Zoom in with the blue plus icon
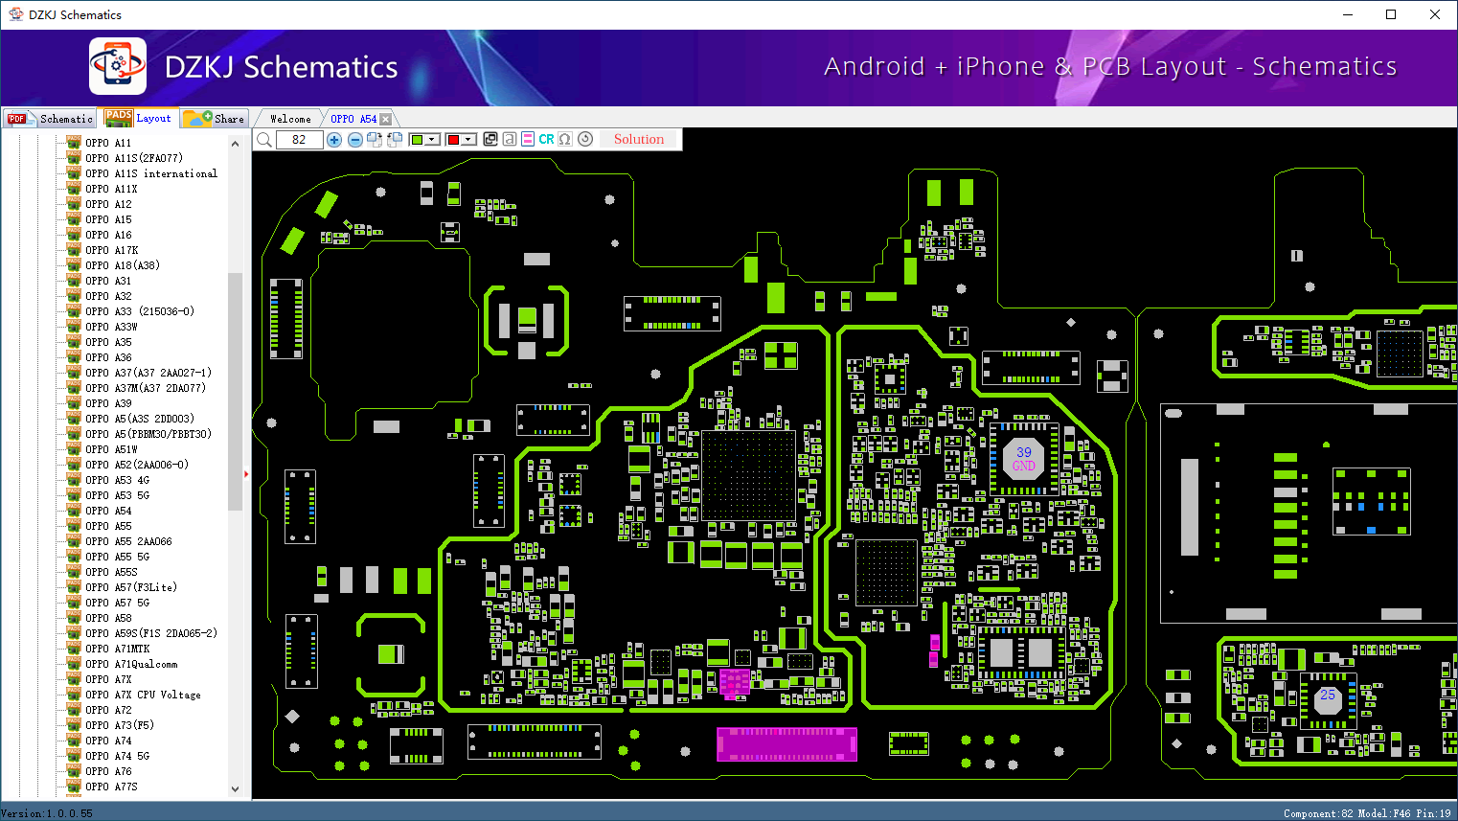Screen dimensions: 1458x821 [x=334, y=140]
